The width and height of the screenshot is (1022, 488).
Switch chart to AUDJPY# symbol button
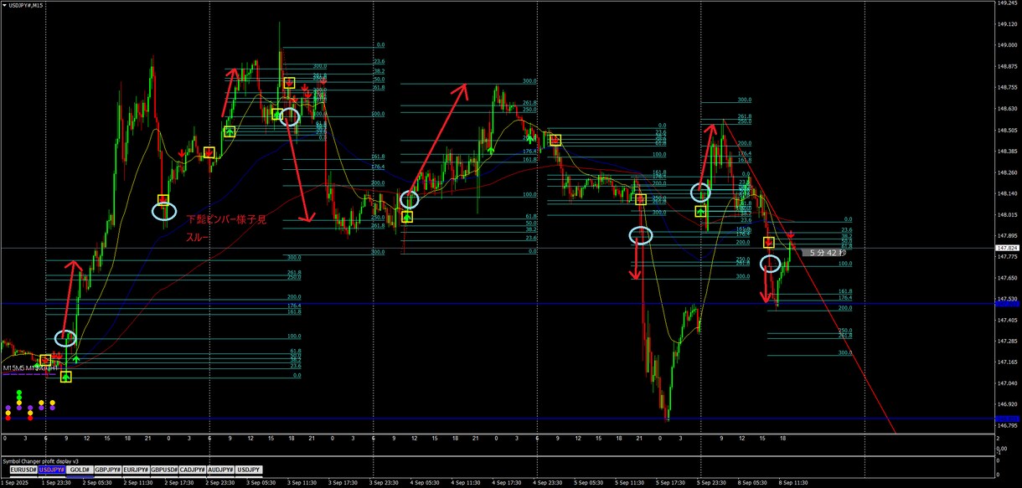point(220,470)
